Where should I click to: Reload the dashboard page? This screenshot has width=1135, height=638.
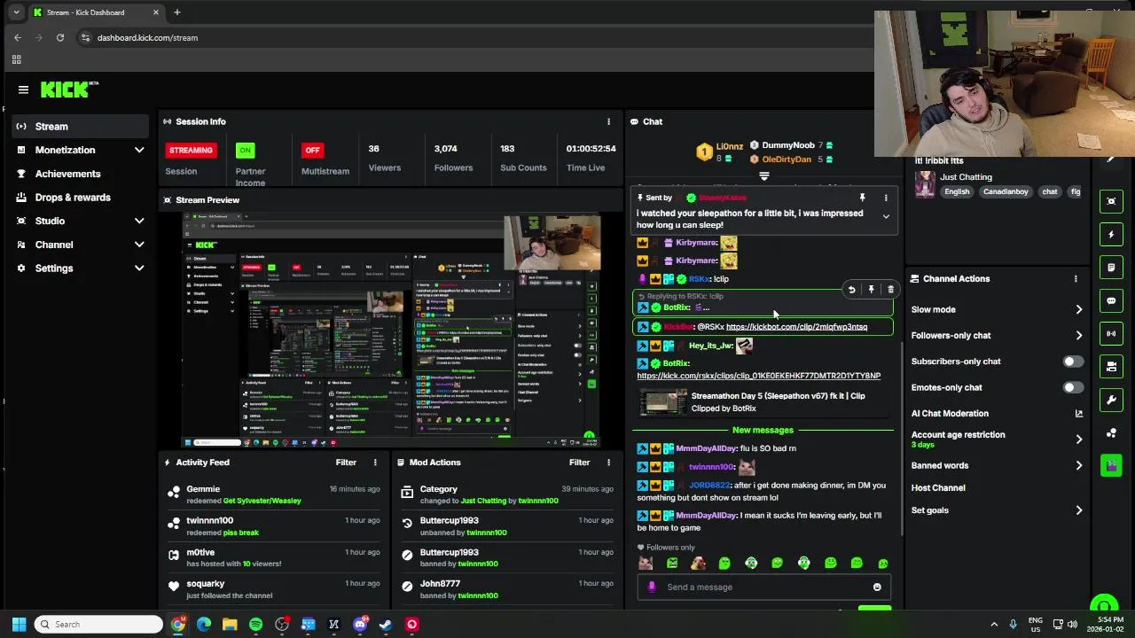click(60, 37)
